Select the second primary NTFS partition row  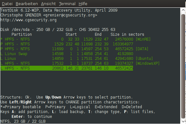click(67, 44)
